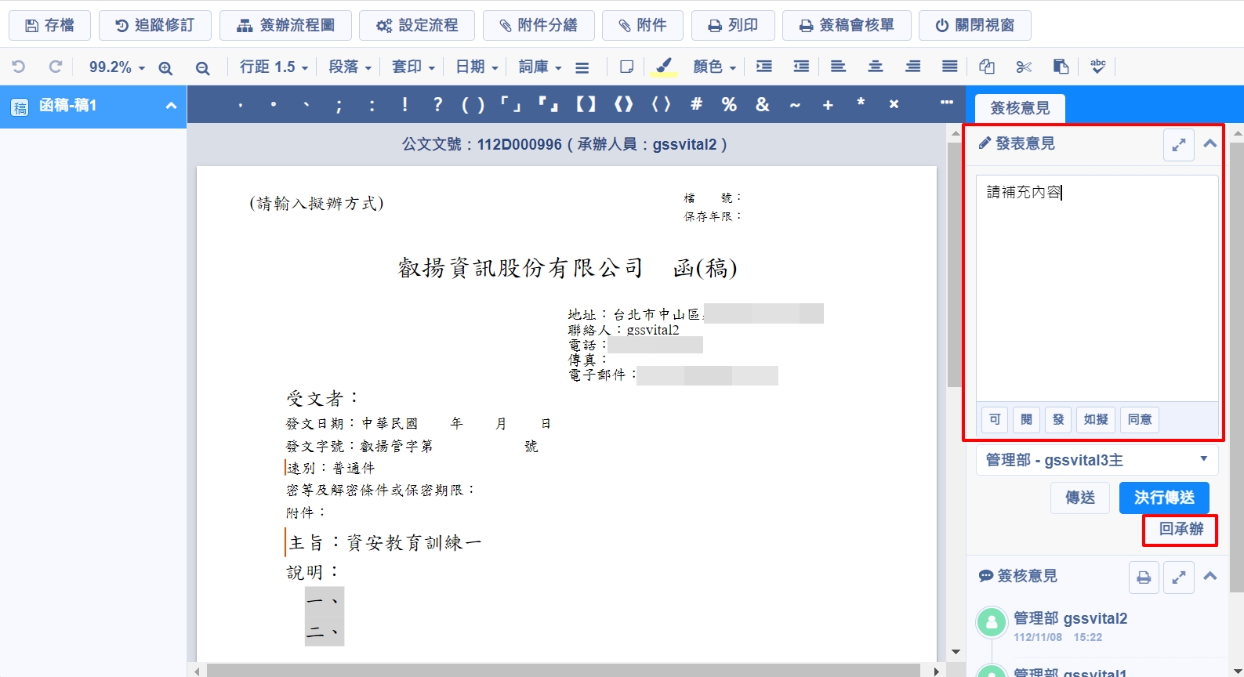Print the 簽核意見 list with printer icon
Screen dimensions: 1244x677
[x=1144, y=577]
